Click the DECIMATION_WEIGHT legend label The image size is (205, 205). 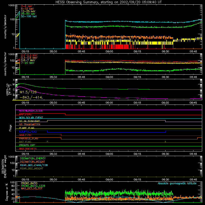point(33,162)
